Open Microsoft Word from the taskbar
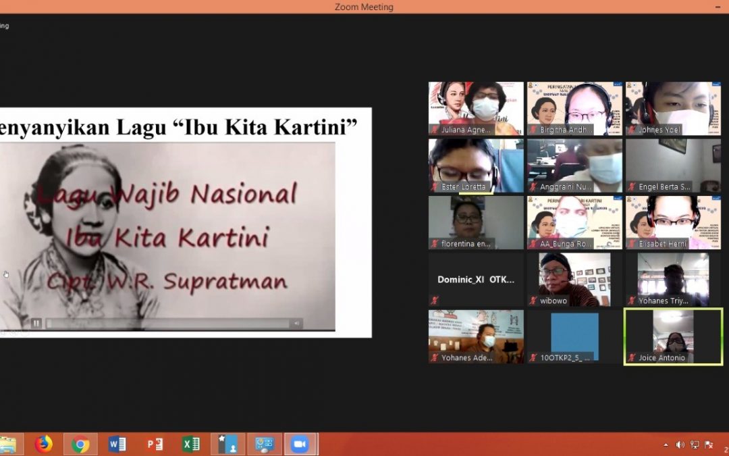This screenshot has width=729, height=456. [117, 444]
